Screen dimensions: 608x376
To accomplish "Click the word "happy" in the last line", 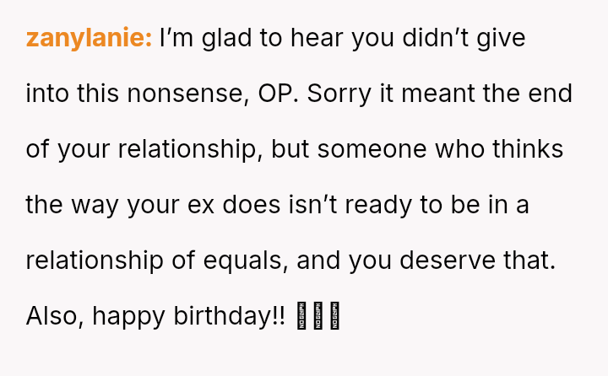I will tap(123, 316).
